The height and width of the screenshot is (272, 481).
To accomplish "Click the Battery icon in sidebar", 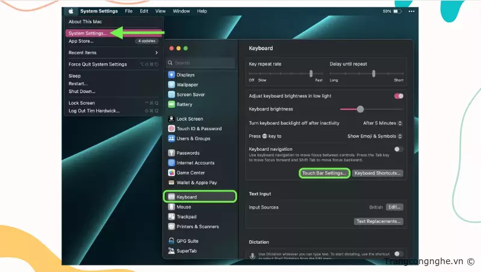I will pos(172,104).
